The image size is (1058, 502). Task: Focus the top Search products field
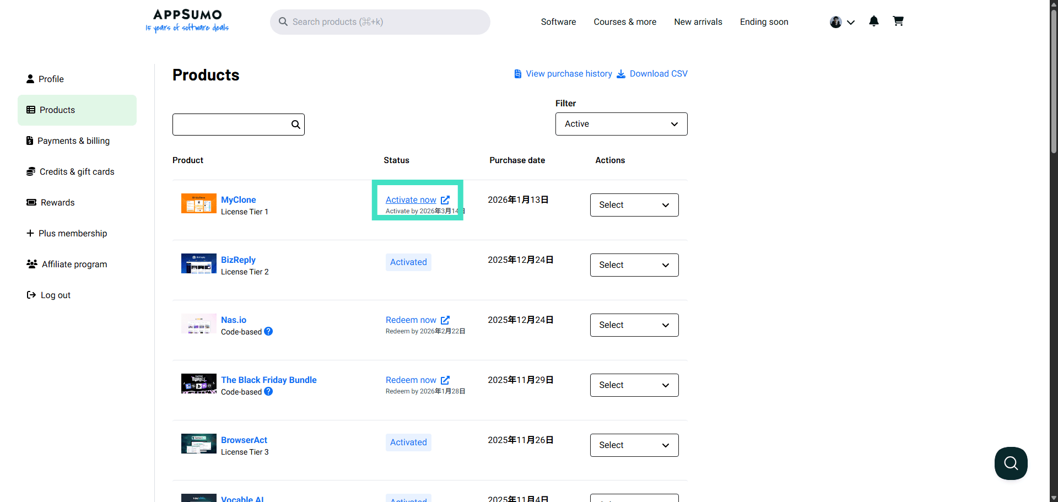pyautogui.click(x=386, y=22)
